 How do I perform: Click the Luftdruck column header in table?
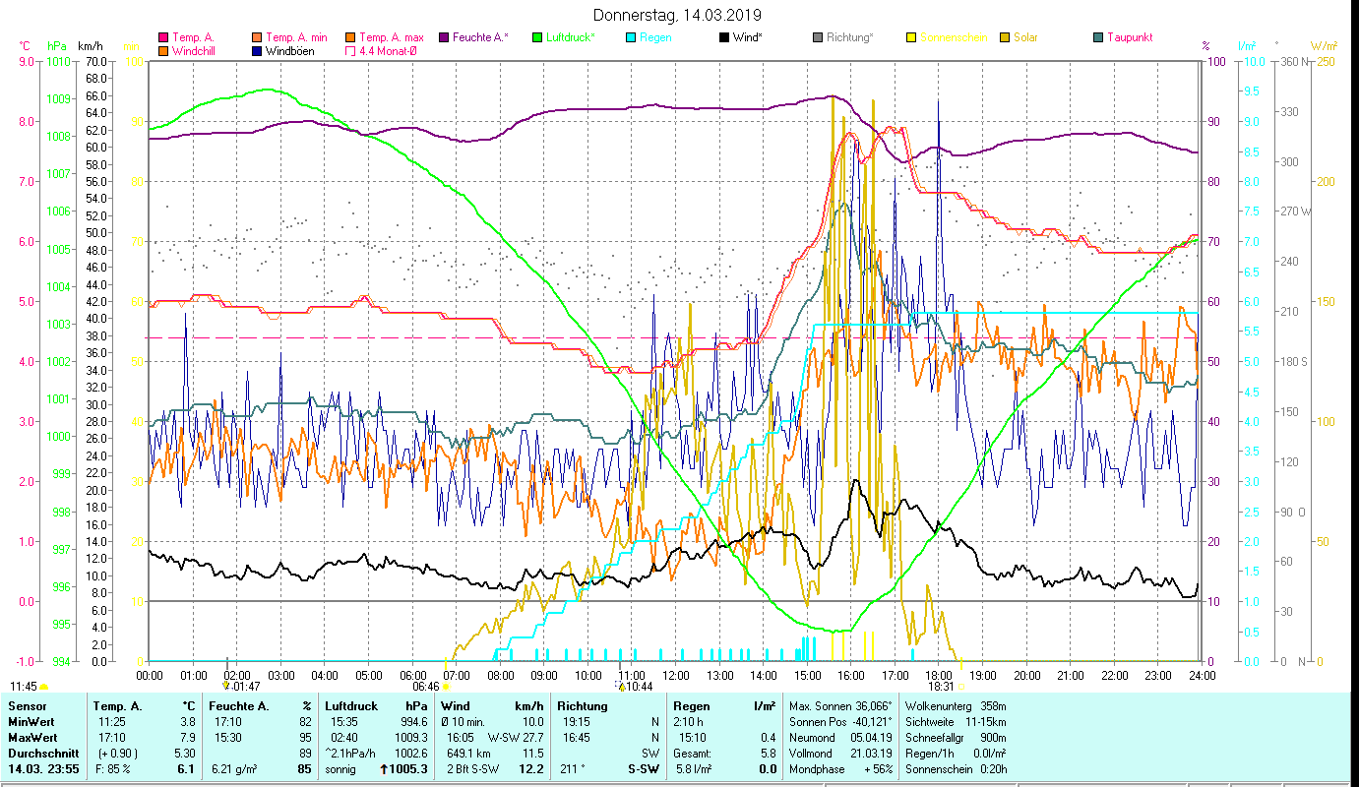click(x=353, y=706)
